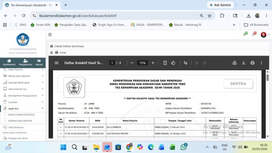Click the PDF undo arrow
The image size is (272, 153).
click(197, 63)
